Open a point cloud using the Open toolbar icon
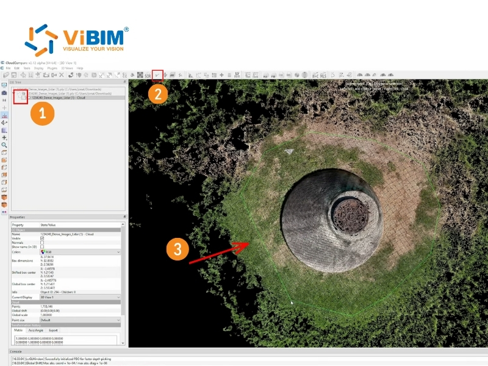The image size is (488, 366). [x=5, y=74]
